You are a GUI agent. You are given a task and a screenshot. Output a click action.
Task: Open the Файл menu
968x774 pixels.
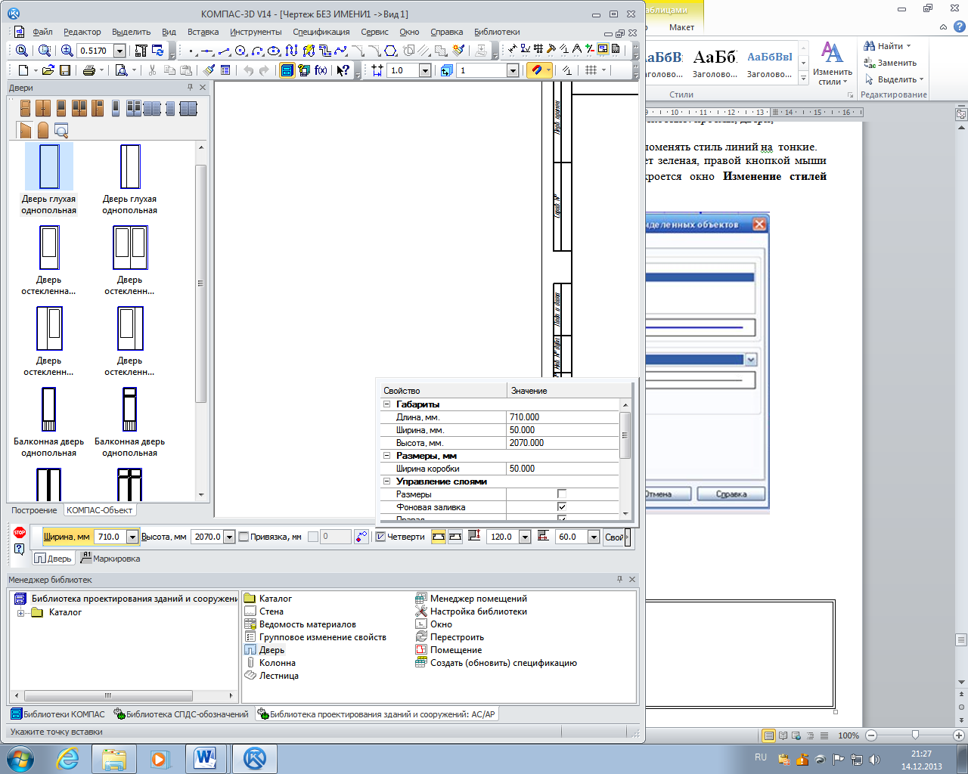pos(42,32)
